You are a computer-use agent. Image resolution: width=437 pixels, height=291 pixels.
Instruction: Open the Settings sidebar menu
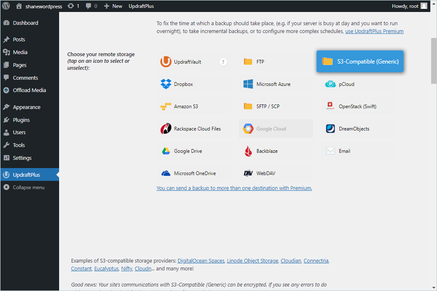pos(30,158)
